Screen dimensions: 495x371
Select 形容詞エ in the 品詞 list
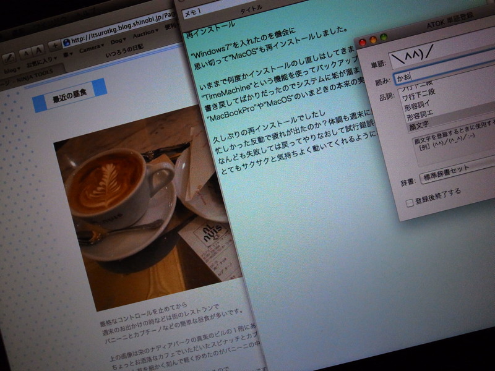pos(420,116)
